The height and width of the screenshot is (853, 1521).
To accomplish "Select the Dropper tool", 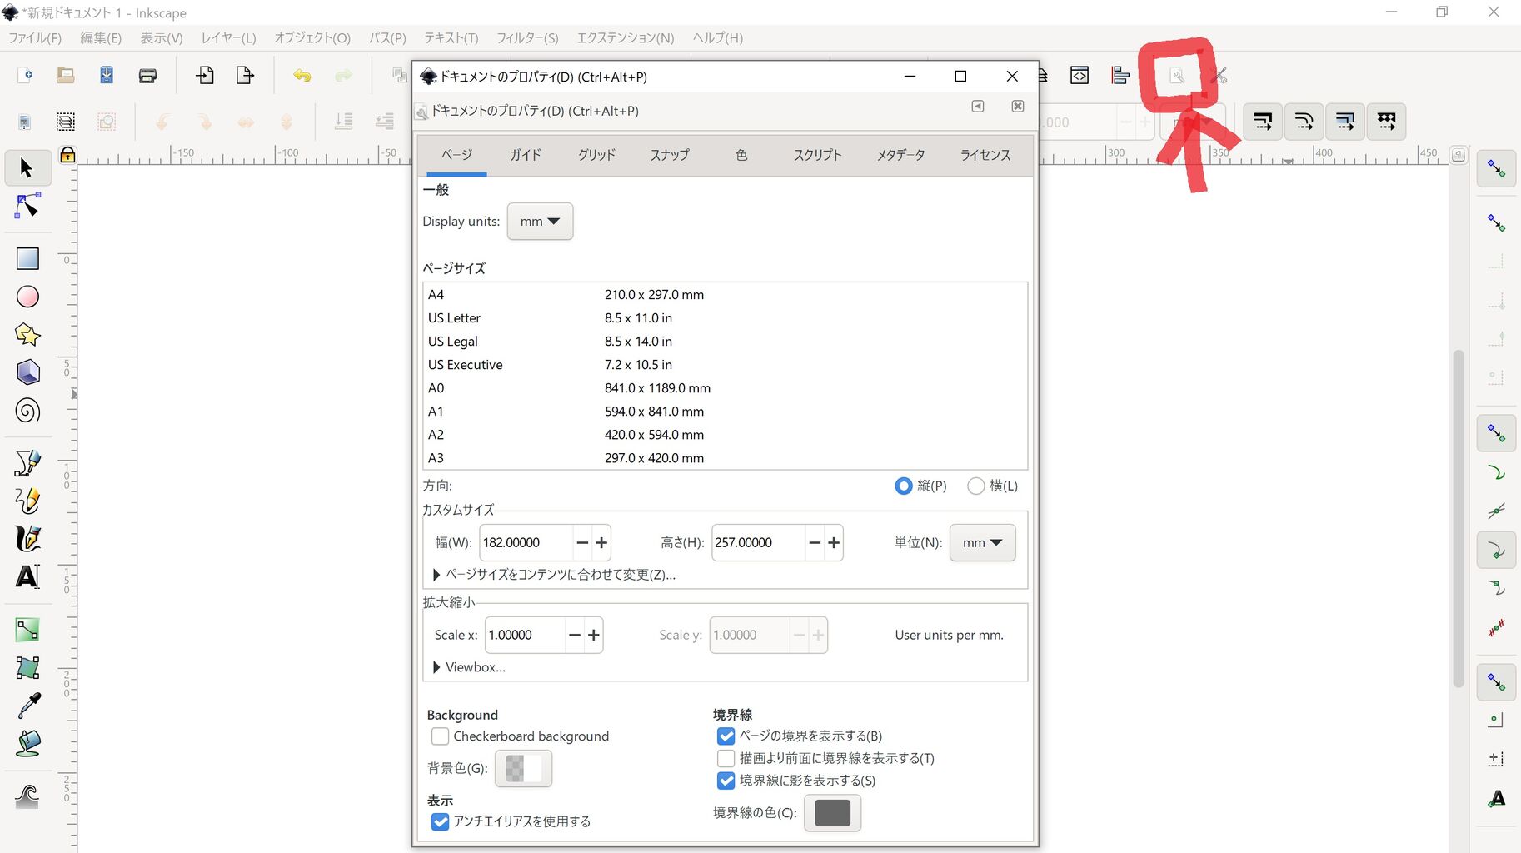I will [27, 705].
